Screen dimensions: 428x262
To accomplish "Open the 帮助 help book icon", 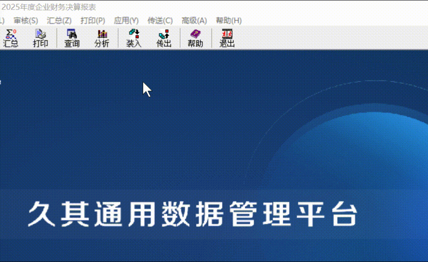I will pos(195,38).
